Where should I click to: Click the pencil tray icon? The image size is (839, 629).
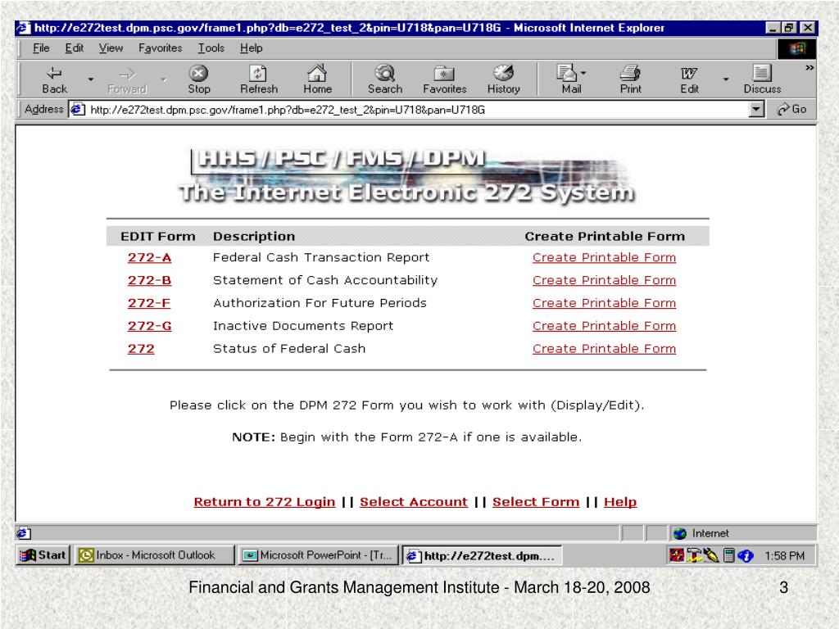(711, 556)
